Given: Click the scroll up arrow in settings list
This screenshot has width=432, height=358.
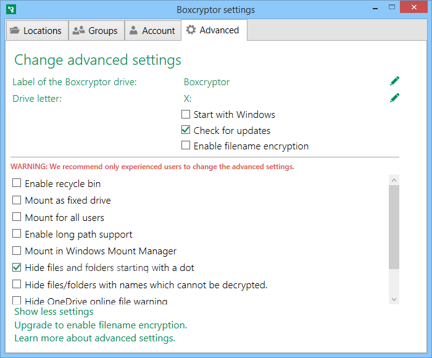Looking at the screenshot, I should pyautogui.click(x=394, y=180).
